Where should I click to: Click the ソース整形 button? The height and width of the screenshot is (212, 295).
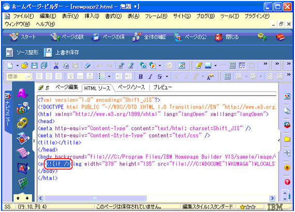pyautogui.click(x=22, y=52)
